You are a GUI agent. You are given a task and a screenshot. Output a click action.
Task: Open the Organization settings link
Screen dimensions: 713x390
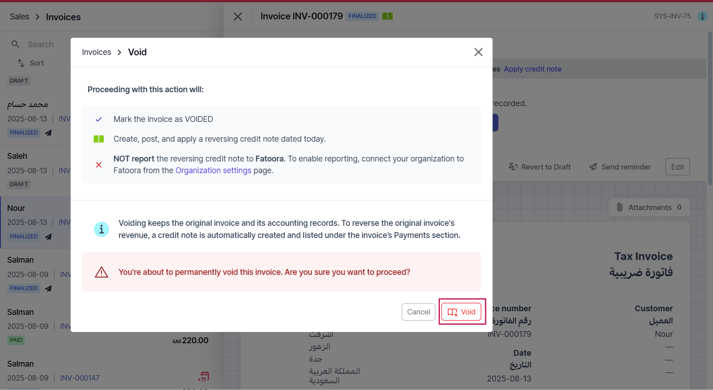click(x=213, y=170)
